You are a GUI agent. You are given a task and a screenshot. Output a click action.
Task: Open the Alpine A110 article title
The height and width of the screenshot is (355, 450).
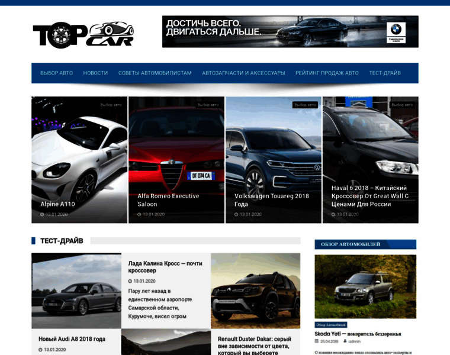57,204
